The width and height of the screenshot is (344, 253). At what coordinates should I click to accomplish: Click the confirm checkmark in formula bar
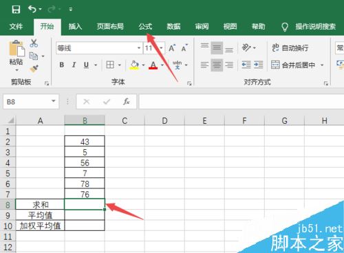point(107,102)
